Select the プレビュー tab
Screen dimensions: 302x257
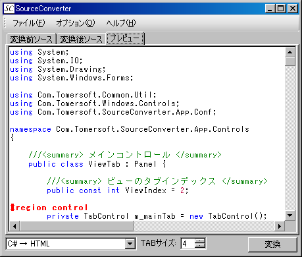pos(125,38)
